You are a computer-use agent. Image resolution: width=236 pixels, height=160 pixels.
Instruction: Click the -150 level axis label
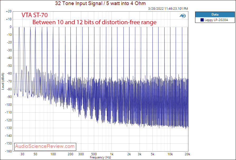click(x=8, y=143)
